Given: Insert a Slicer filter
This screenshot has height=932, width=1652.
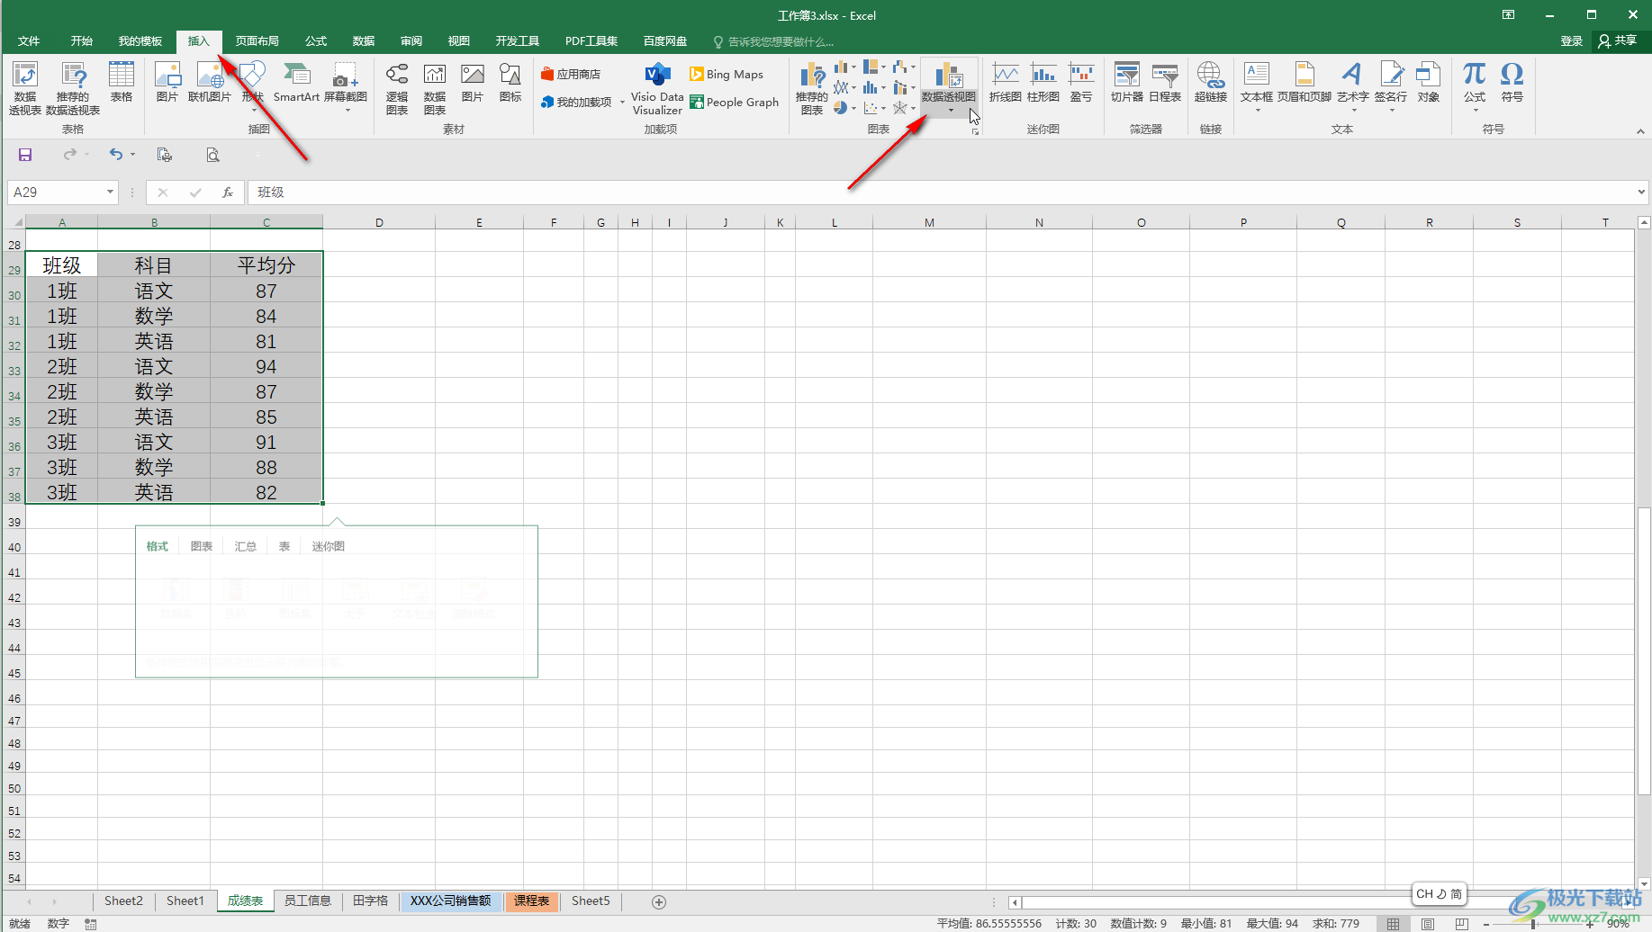Looking at the screenshot, I should [1127, 83].
